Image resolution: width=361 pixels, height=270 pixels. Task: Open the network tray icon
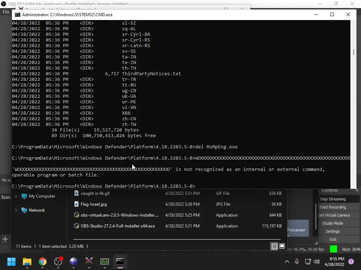tap(308, 262)
